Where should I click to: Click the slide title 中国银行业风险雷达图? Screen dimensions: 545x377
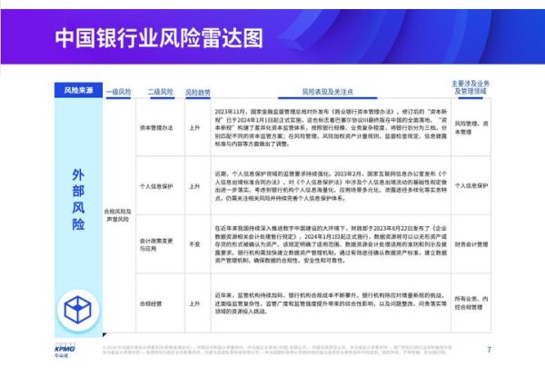158,38
